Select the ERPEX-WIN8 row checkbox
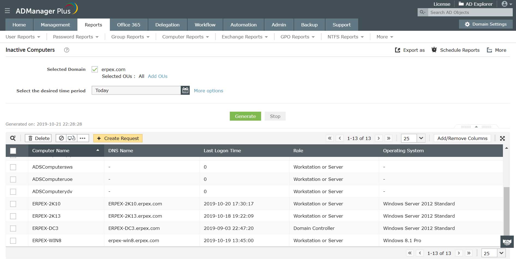516x259 pixels. pos(13,240)
